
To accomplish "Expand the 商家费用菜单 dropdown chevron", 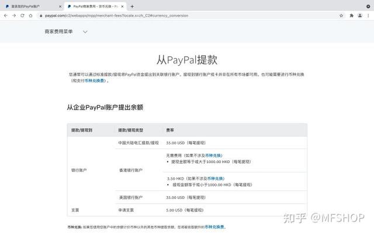I will (85, 31).
